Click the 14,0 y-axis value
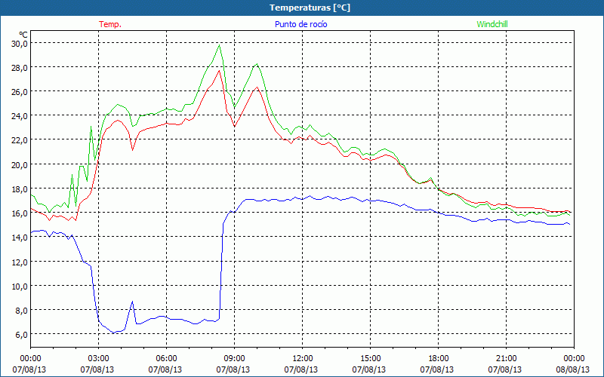604x377 pixels. (x=20, y=238)
